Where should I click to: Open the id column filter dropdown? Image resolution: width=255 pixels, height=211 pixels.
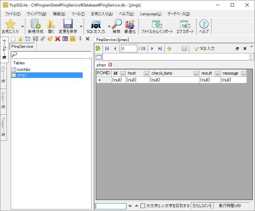122,74
